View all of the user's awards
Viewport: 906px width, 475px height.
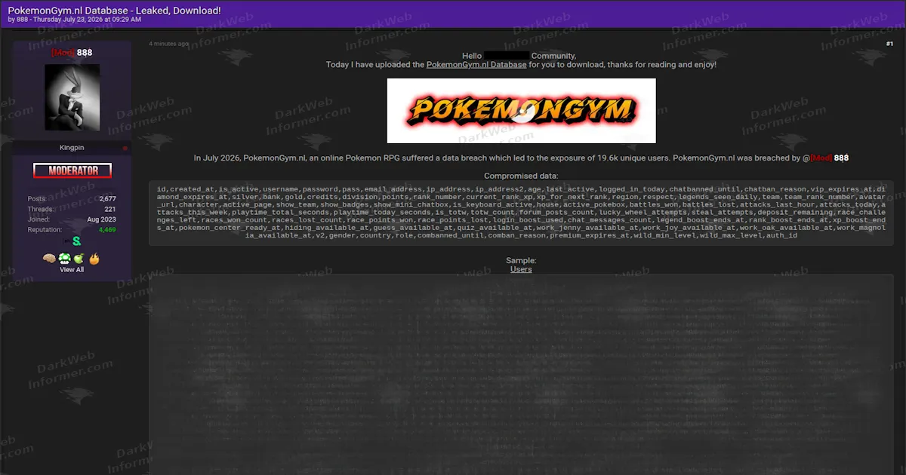pyautogui.click(x=72, y=269)
